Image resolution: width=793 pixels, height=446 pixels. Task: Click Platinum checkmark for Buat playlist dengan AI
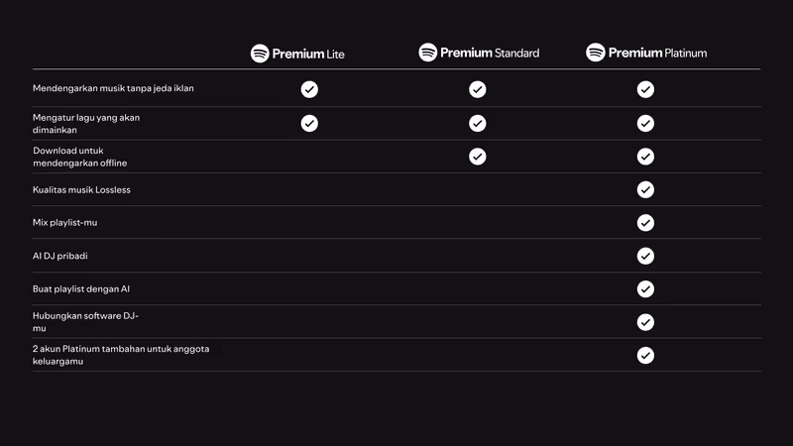tap(645, 288)
